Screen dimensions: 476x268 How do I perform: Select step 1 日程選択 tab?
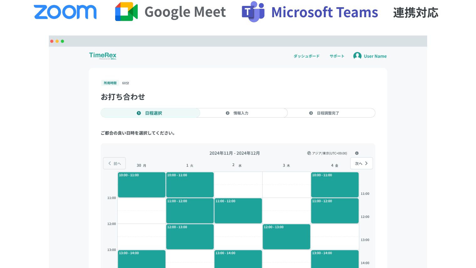click(150, 113)
